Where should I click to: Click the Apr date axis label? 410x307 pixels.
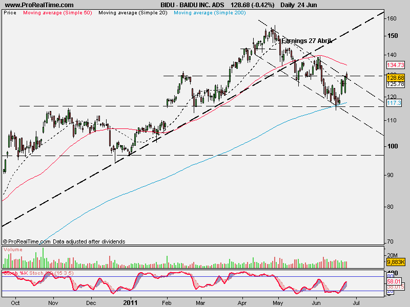(242, 303)
